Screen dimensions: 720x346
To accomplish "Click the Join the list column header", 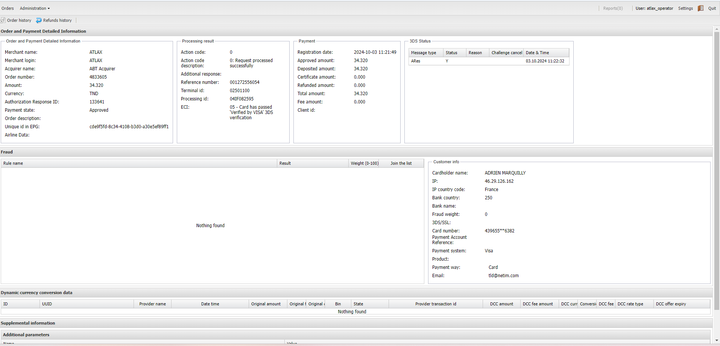I will 401,163.
